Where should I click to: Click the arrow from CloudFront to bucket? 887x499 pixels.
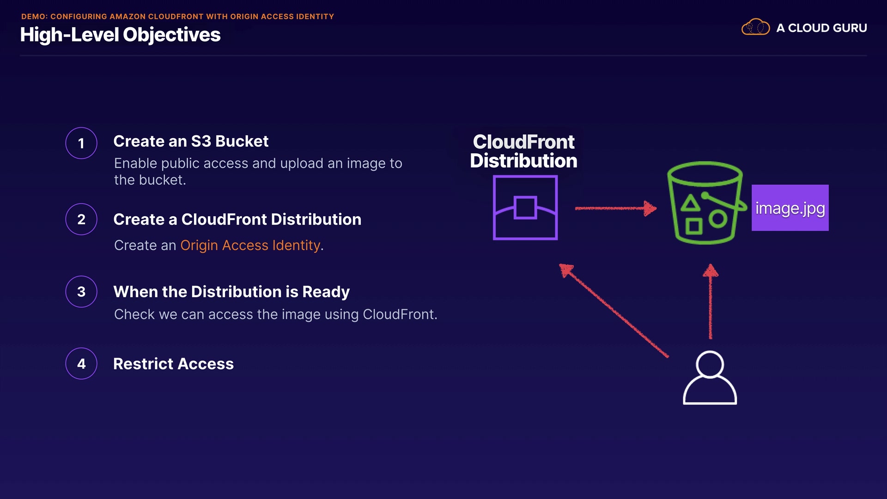click(614, 208)
